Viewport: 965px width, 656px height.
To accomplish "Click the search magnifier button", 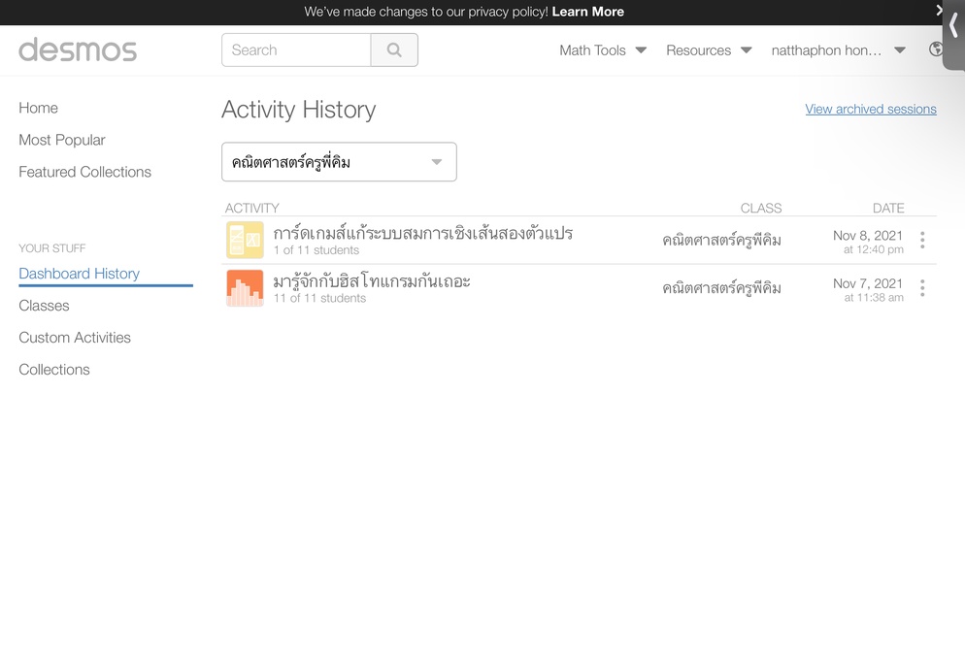I will point(394,49).
